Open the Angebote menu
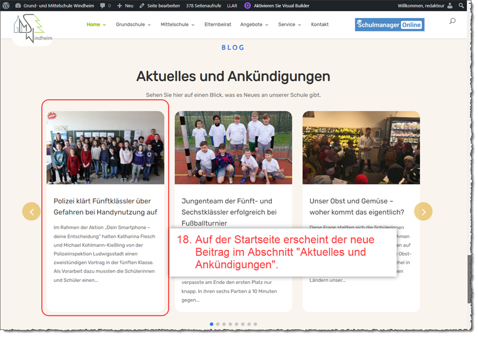Viewport: 478px width, 337px height. coord(251,24)
